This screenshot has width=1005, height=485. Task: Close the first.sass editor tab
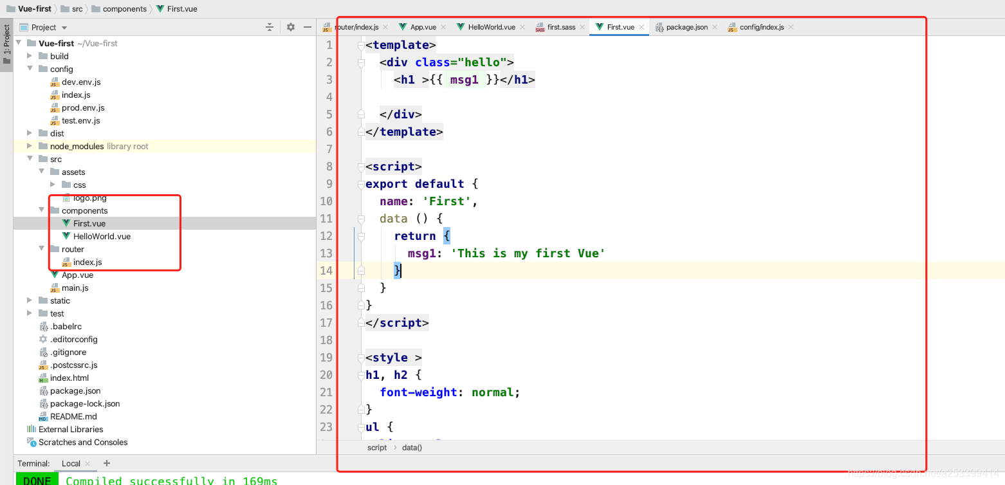coord(582,27)
